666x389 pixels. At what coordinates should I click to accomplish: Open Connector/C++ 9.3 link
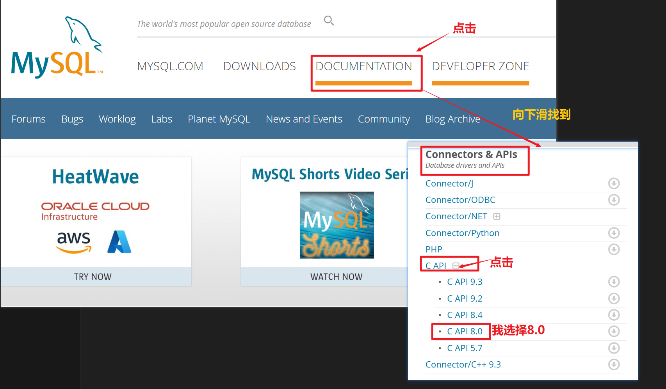463,364
